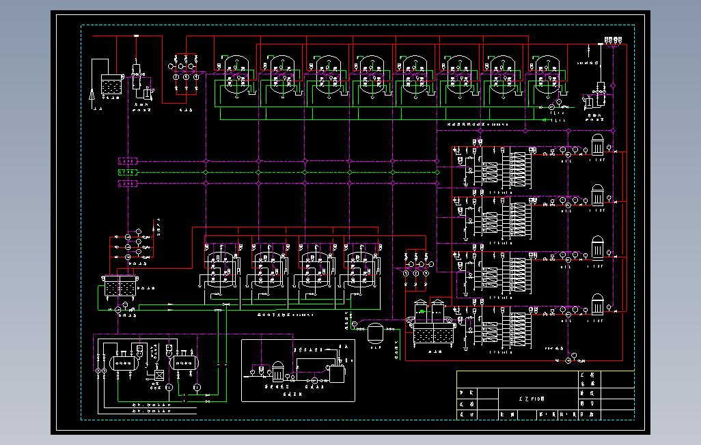Select the leftmost vessel in lower row of four
Screen dimensions: 701x445
(221, 268)
